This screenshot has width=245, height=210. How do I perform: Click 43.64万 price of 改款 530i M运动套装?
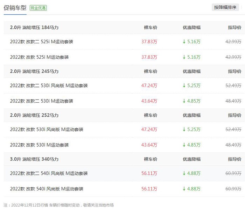point(149,145)
